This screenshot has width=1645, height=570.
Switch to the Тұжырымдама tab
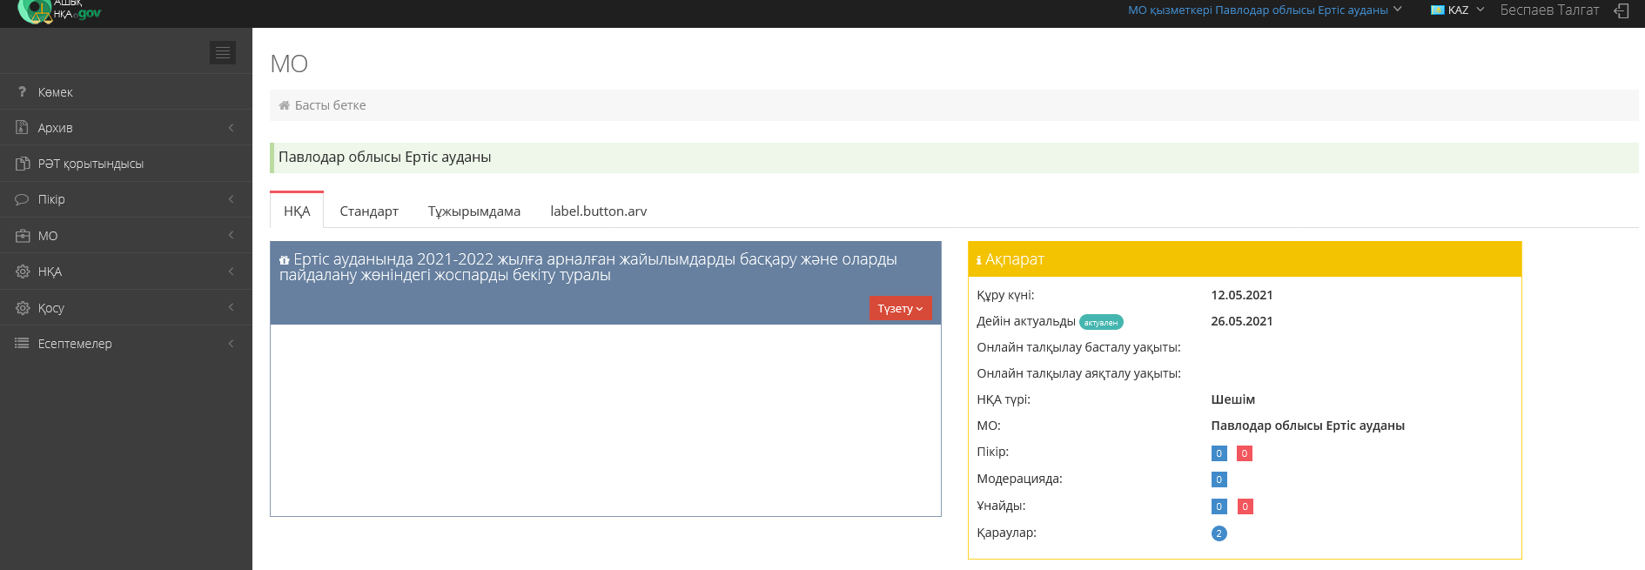click(474, 211)
